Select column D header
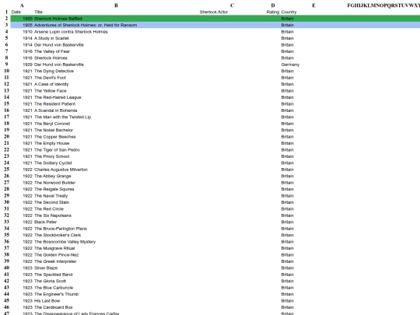Screen dimensions: 420x315 pyautogui.click(x=273, y=5)
